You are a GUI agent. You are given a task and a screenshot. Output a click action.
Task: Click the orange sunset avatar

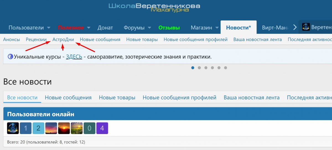click(x=64, y=128)
